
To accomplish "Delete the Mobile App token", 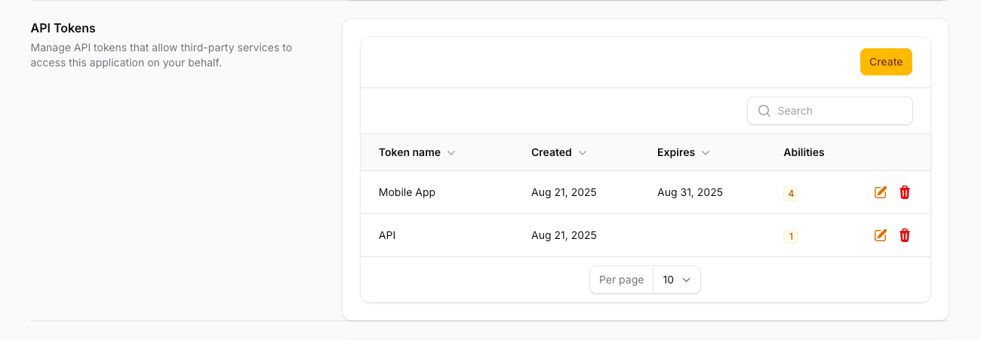I will coord(905,192).
